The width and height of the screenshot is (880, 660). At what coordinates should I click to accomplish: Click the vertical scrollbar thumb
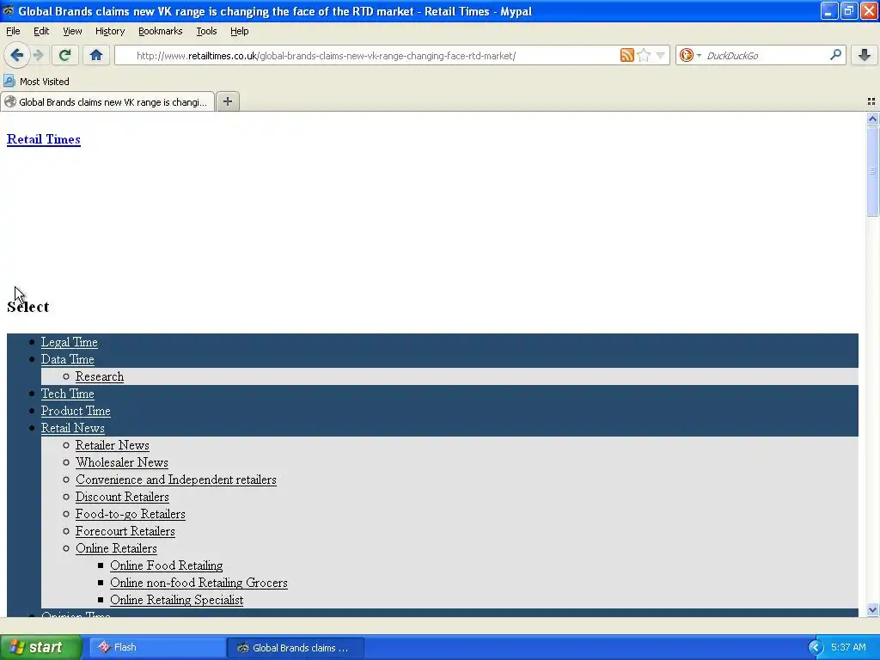[872, 171]
